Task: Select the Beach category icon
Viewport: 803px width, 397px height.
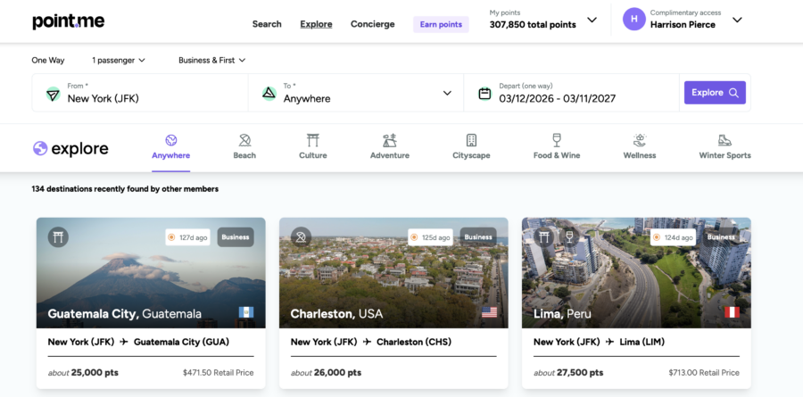Action: coord(244,140)
